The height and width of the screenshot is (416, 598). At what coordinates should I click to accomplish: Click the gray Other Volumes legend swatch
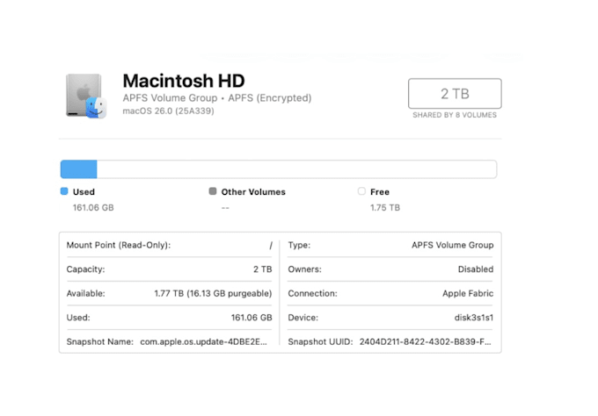(213, 191)
